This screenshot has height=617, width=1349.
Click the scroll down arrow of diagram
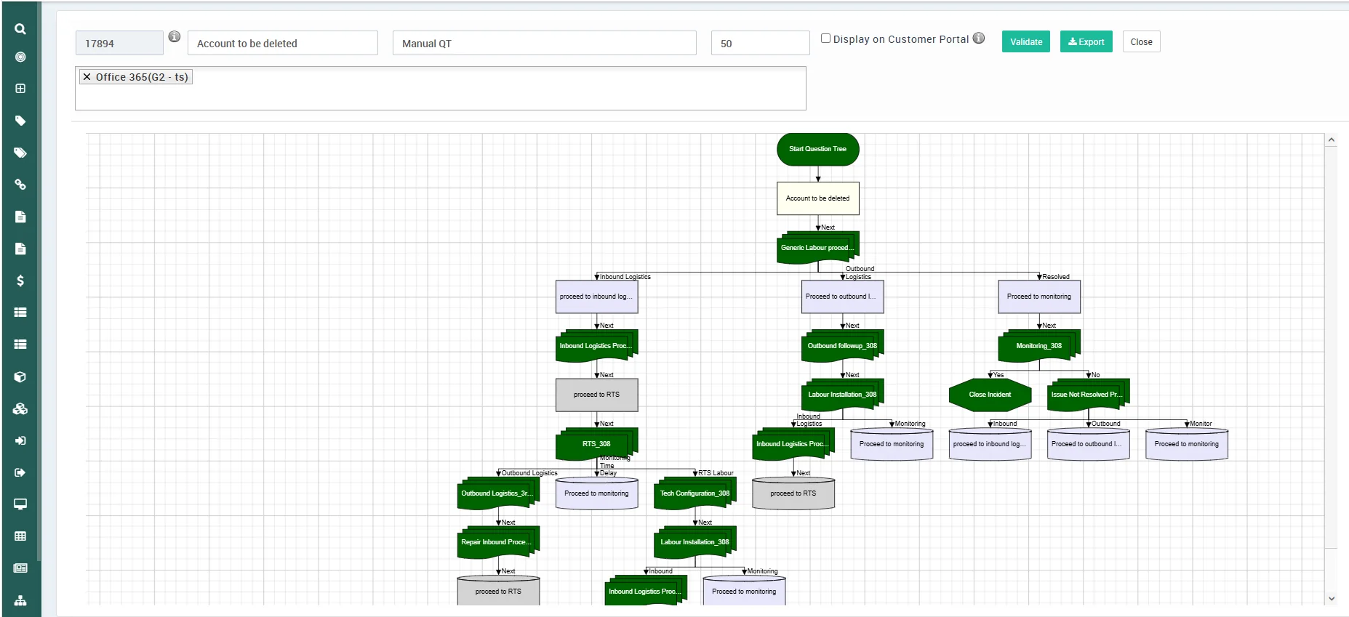click(x=1331, y=599)
